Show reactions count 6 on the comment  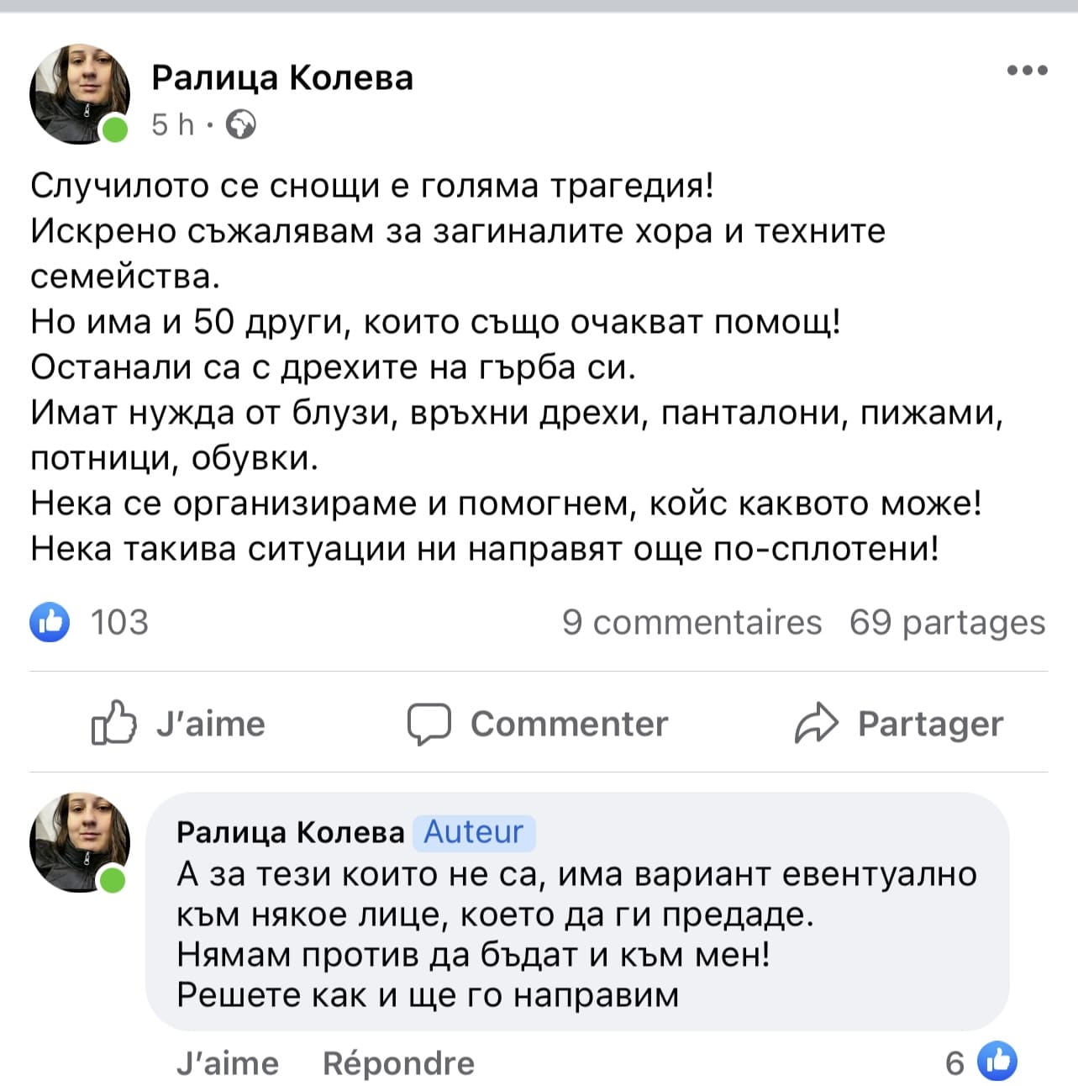pyautogui.click(x=954, y=1063)
